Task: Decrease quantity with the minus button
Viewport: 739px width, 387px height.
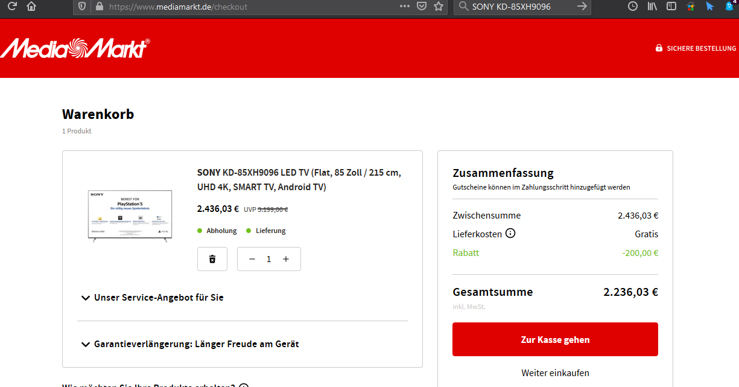Action: 252,259
